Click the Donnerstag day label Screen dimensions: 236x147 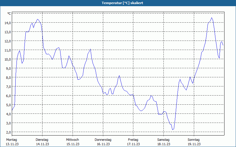pos(103,140)
